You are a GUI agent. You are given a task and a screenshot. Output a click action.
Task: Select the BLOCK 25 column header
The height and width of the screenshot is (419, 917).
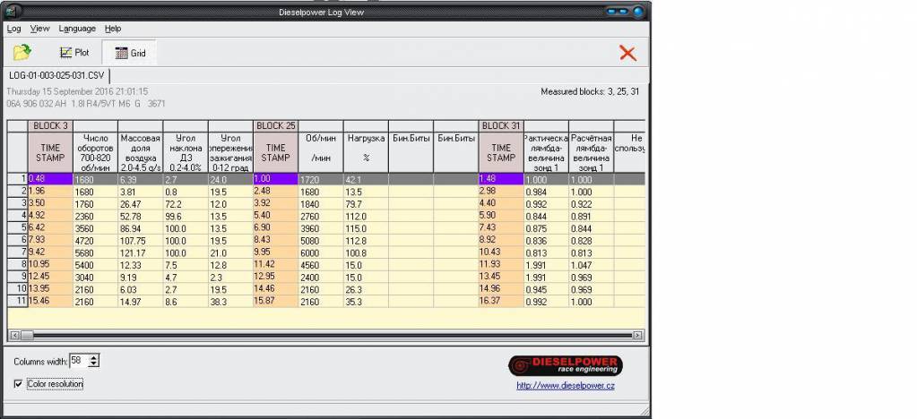click(x=276, y=125)
